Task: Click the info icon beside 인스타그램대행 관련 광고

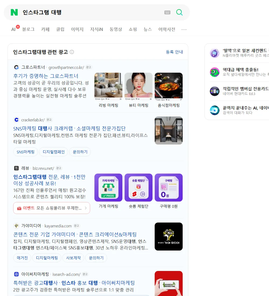Action: point(72,52)
